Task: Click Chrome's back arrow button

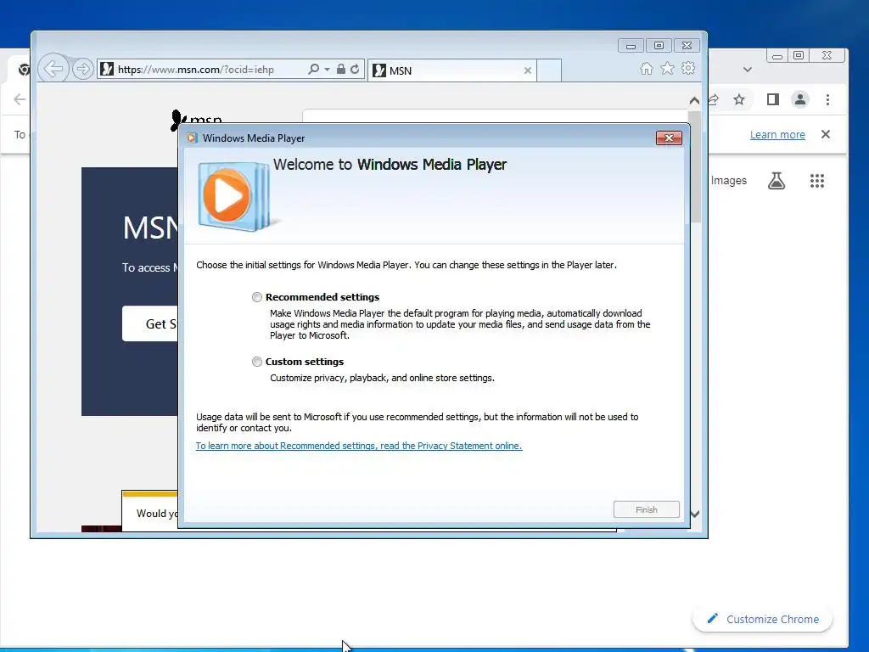Action: click(20, 100)
